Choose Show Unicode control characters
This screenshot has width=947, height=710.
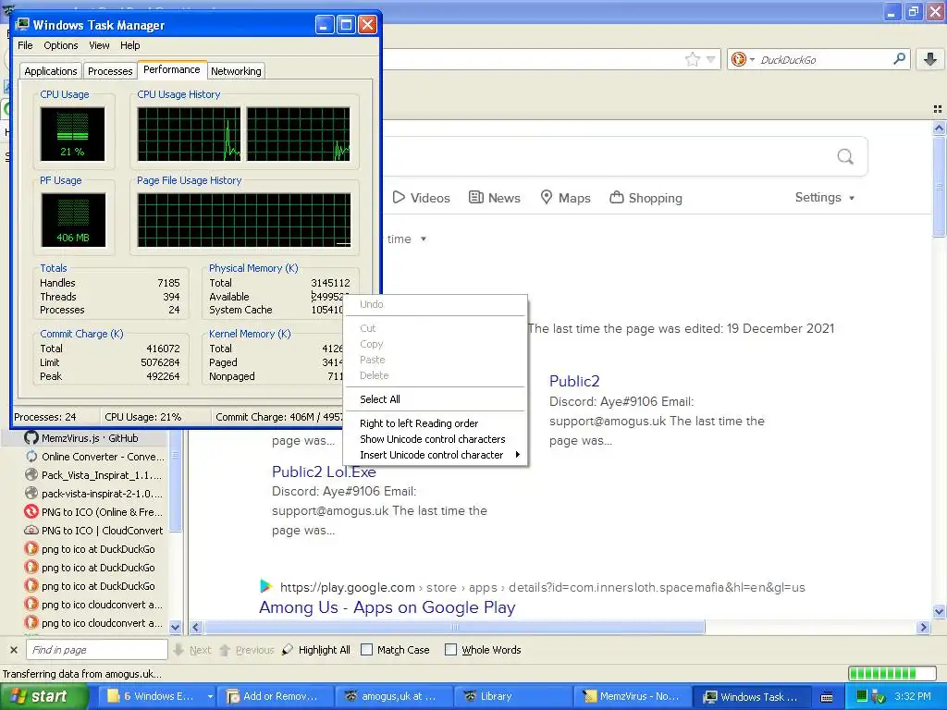coord(435,439)
